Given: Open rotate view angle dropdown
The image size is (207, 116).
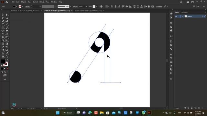Looking at the screenshot, I should tap(28, 109).
